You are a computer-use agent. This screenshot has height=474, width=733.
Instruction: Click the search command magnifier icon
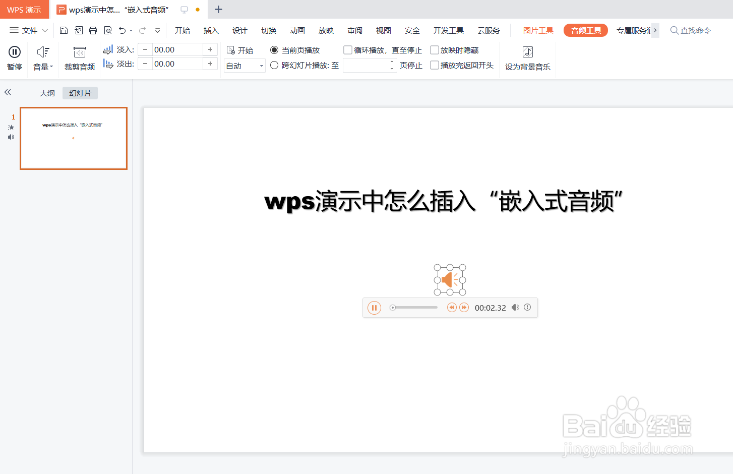tap(674, 30)
